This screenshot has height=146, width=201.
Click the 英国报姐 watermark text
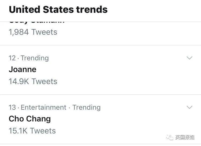point(185,137)
